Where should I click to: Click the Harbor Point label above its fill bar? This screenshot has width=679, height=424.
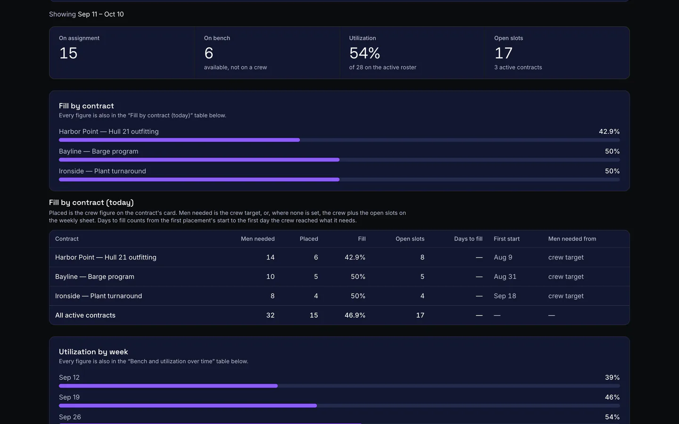[109, 131]
